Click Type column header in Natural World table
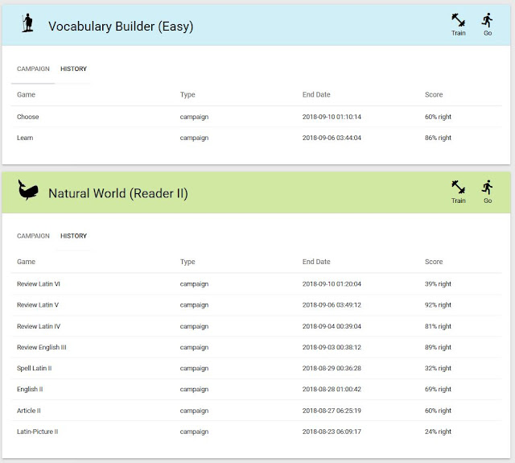Screen dimensions: 515x463 [x=187, y=262]
